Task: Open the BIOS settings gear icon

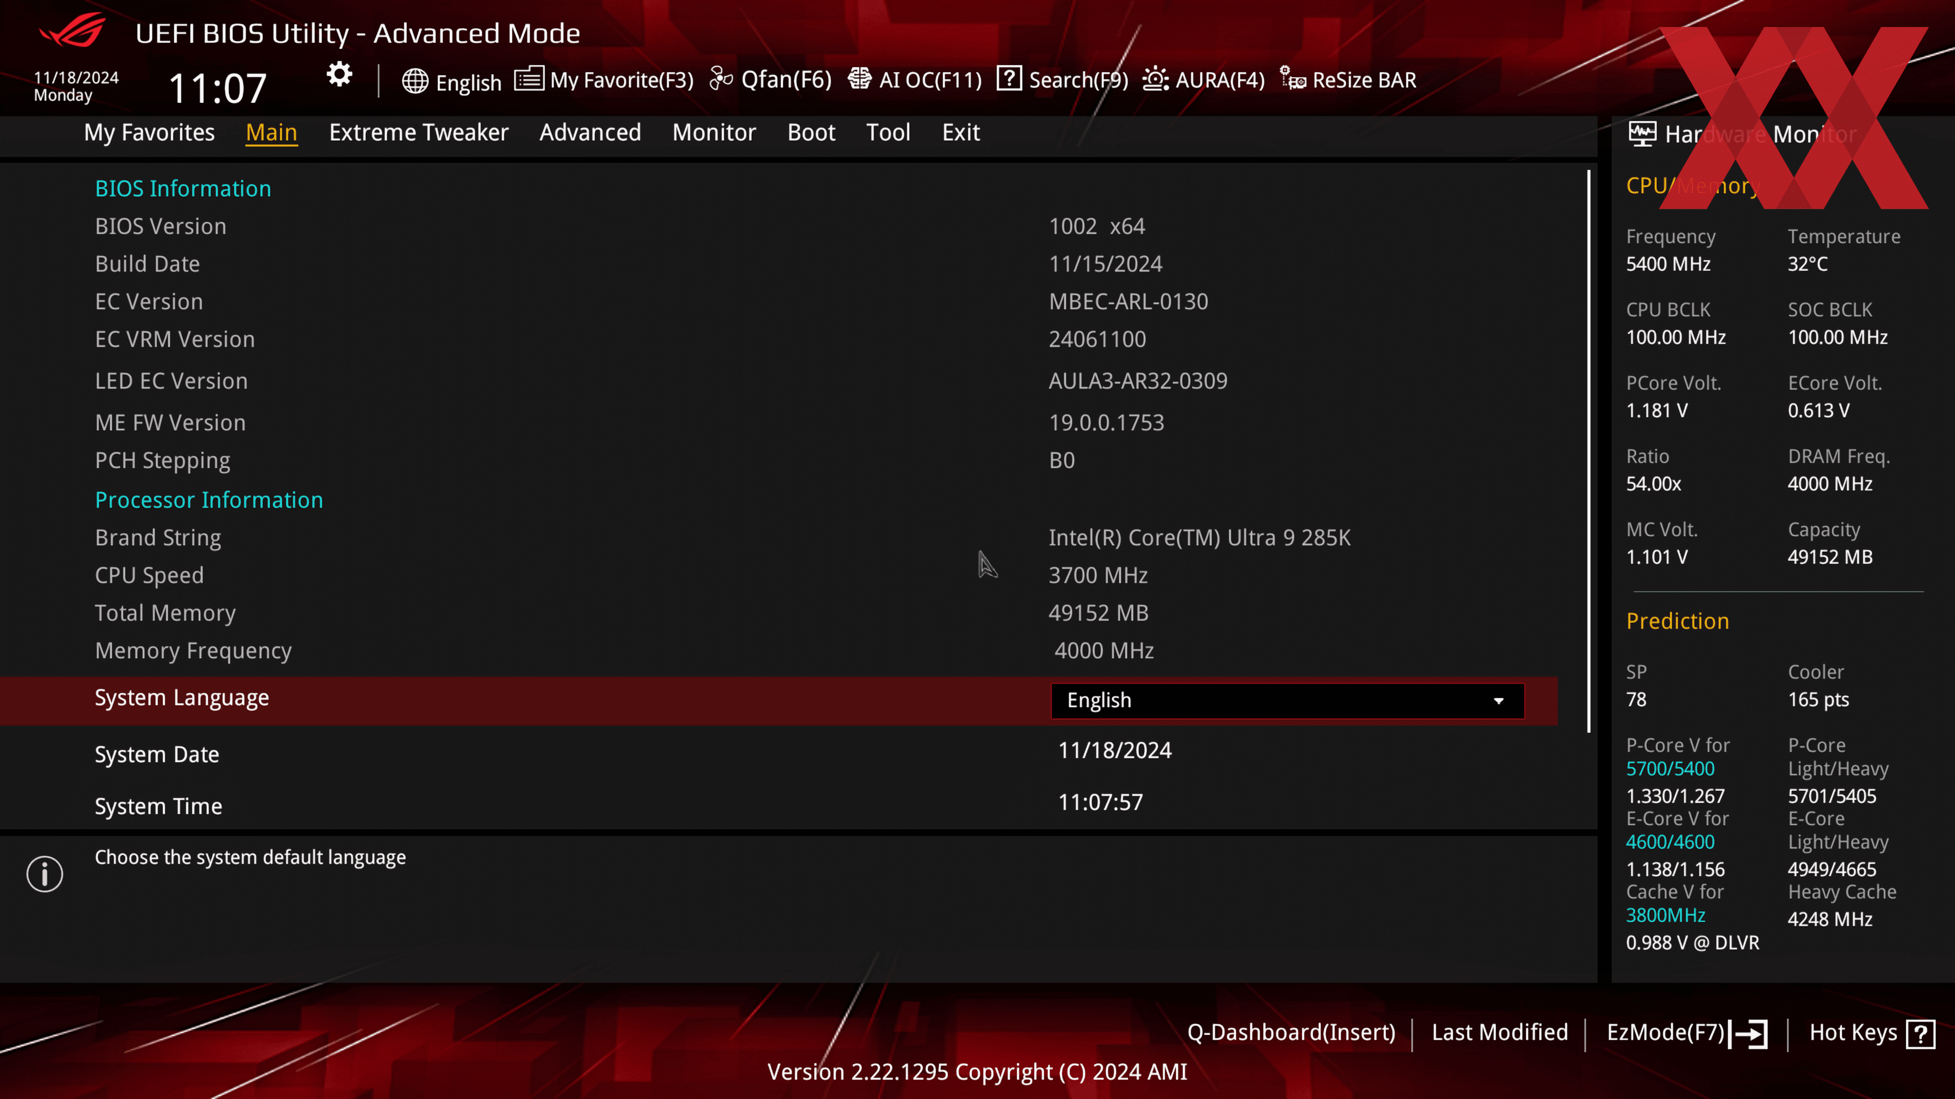Action: (x=339, y=76)
